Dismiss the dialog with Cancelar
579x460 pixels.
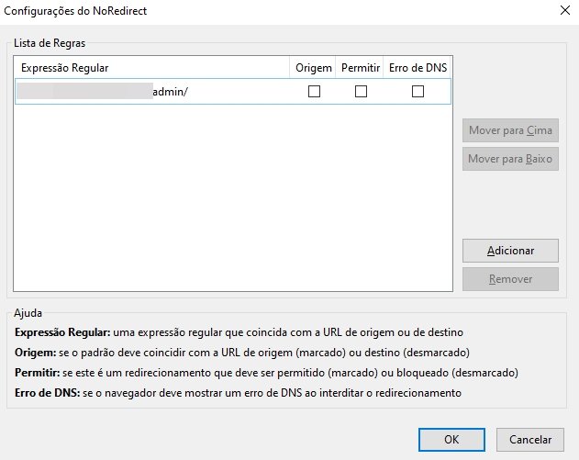[x=530, y=440]
